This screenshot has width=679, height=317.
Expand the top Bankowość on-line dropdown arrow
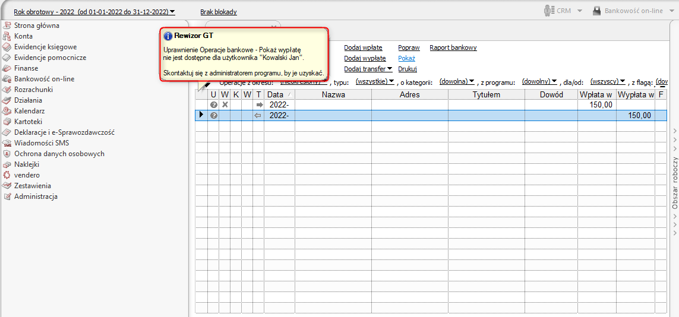[671, 11]
